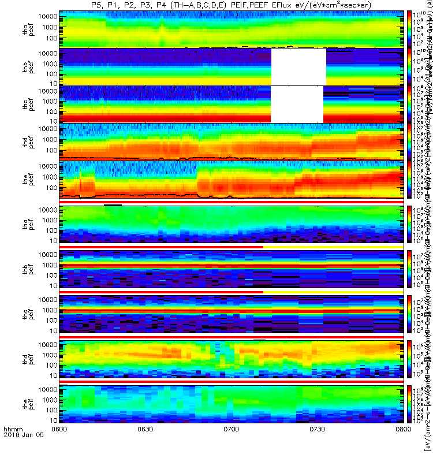The height and width of the screenshot is (462, 433).
Task: Click the color bar beside the thd peef panel
Action: (409, 141)
